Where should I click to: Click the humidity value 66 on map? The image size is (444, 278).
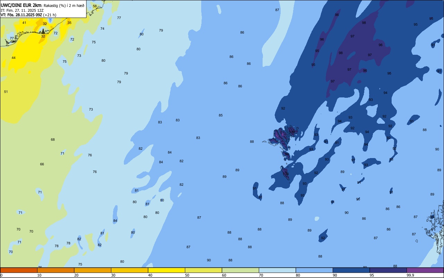pyautogui.click(x=42, y=164)
